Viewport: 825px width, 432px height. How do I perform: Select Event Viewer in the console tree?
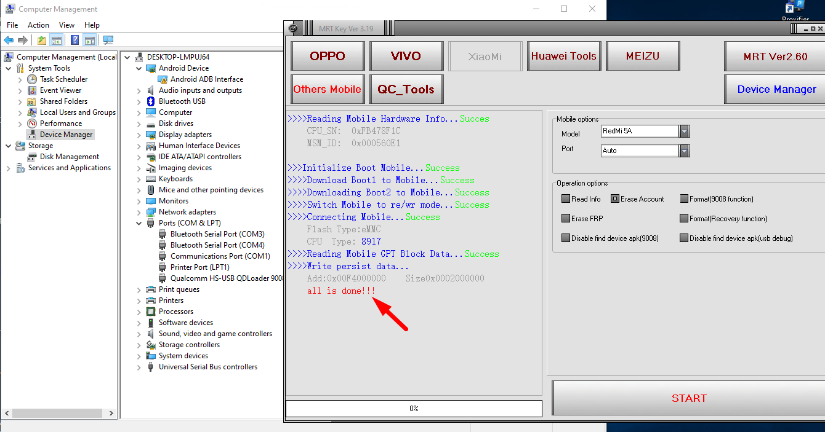pos(60,90)
